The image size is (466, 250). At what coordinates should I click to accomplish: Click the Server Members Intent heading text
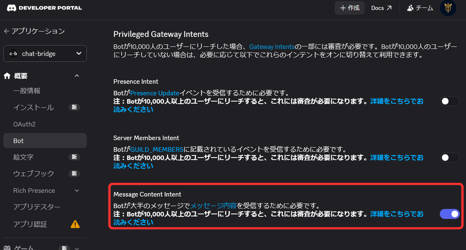[146, 138]
